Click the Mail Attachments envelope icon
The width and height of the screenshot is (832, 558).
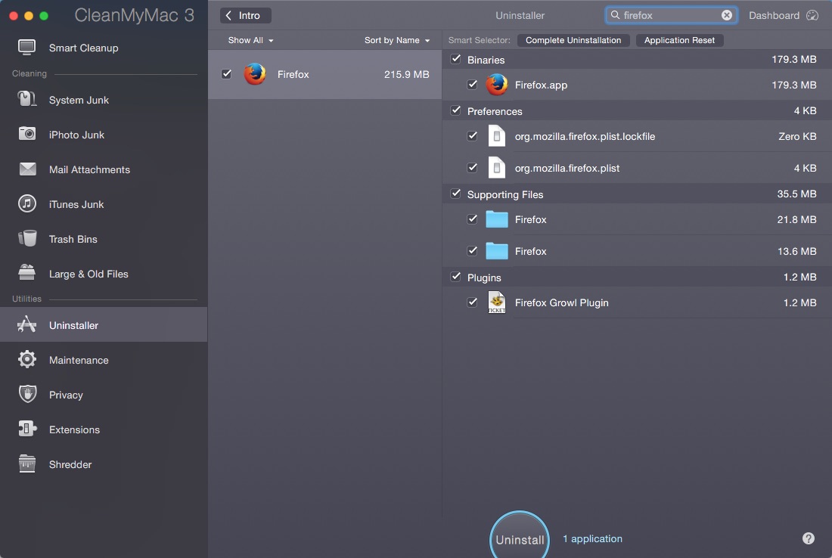(x=27, y=169)
